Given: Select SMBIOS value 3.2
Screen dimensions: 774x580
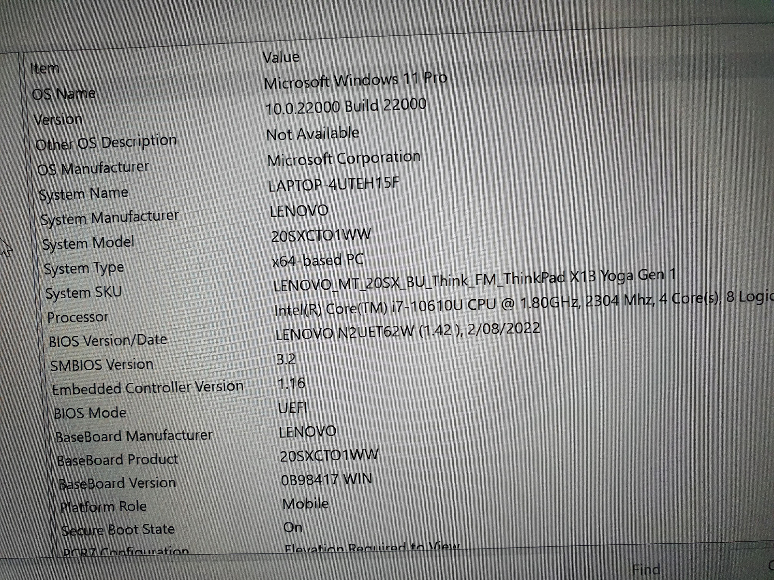Looking at the screenshot, I should pyautogui.click(x=286, y=359).
